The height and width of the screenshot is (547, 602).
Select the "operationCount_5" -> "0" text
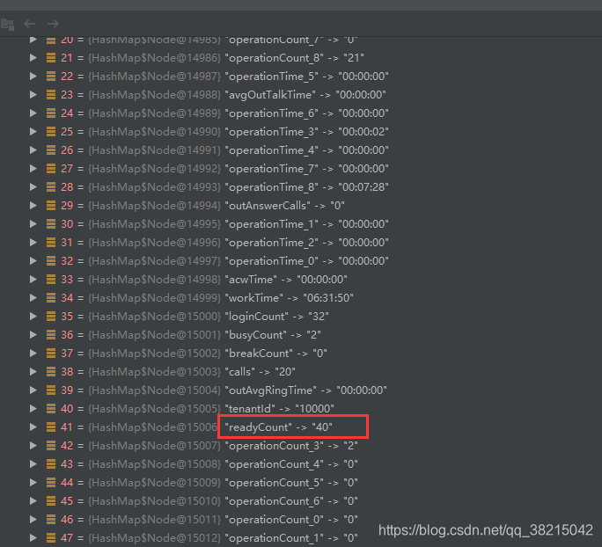coord(291,483)
